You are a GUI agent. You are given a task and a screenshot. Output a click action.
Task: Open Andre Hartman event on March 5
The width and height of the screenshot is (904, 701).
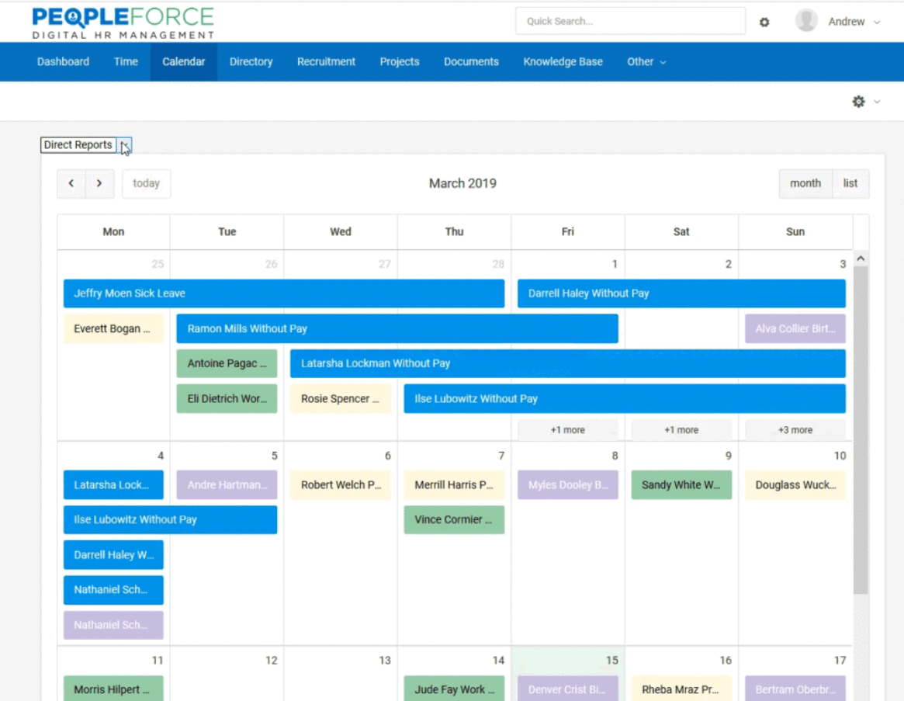click(x=227, y=484)
